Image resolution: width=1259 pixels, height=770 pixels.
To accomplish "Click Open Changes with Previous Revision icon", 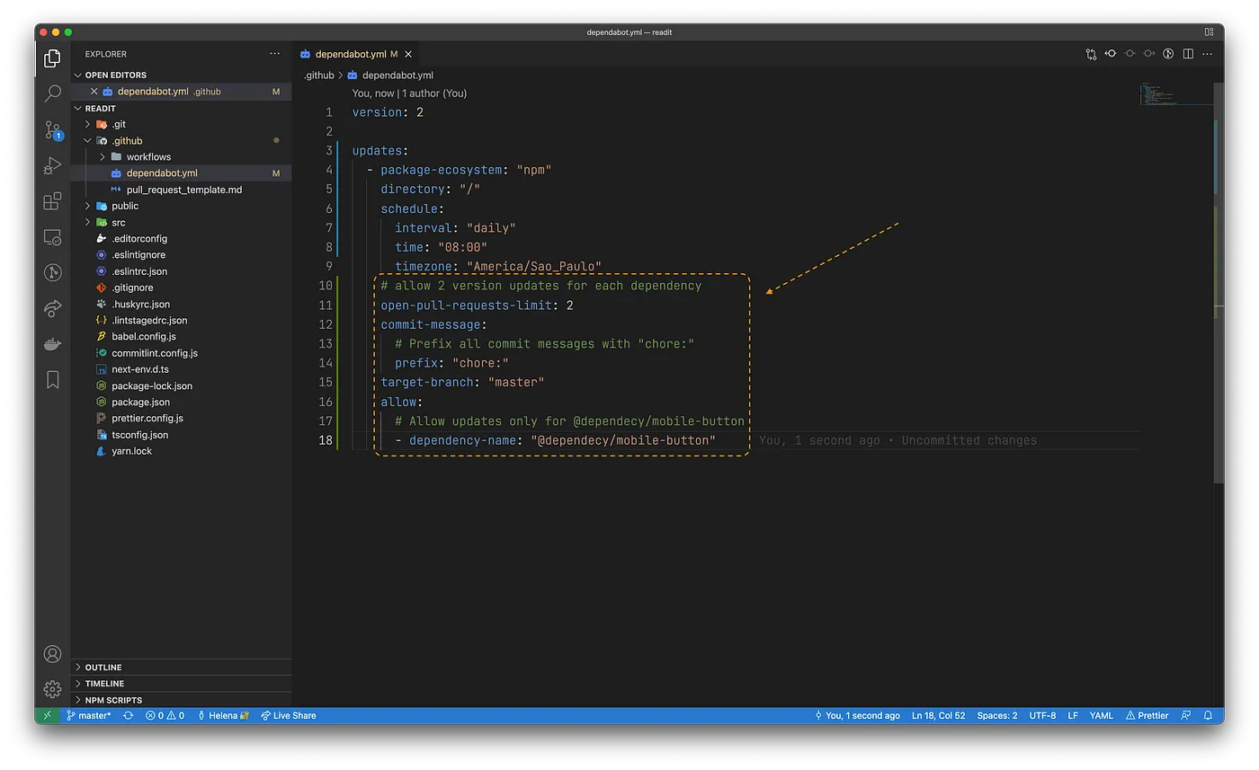I will tap(1111, 54).
